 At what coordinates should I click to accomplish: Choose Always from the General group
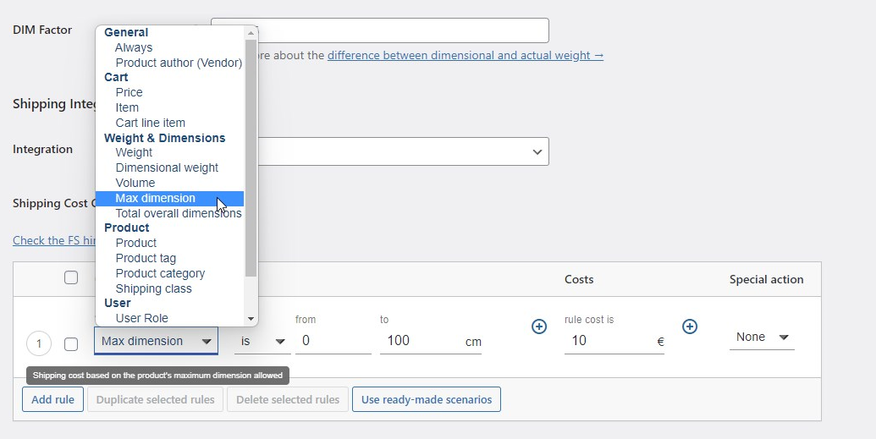(170, 47)
